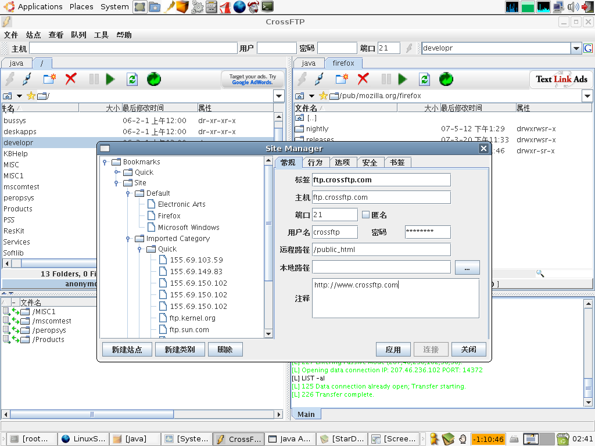Click KBHelp folder in left pane

pos(16,153)
